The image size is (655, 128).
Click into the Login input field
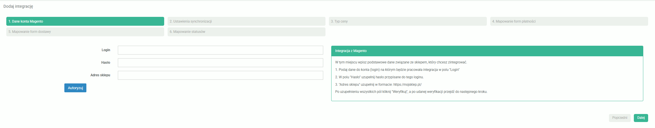220,50
